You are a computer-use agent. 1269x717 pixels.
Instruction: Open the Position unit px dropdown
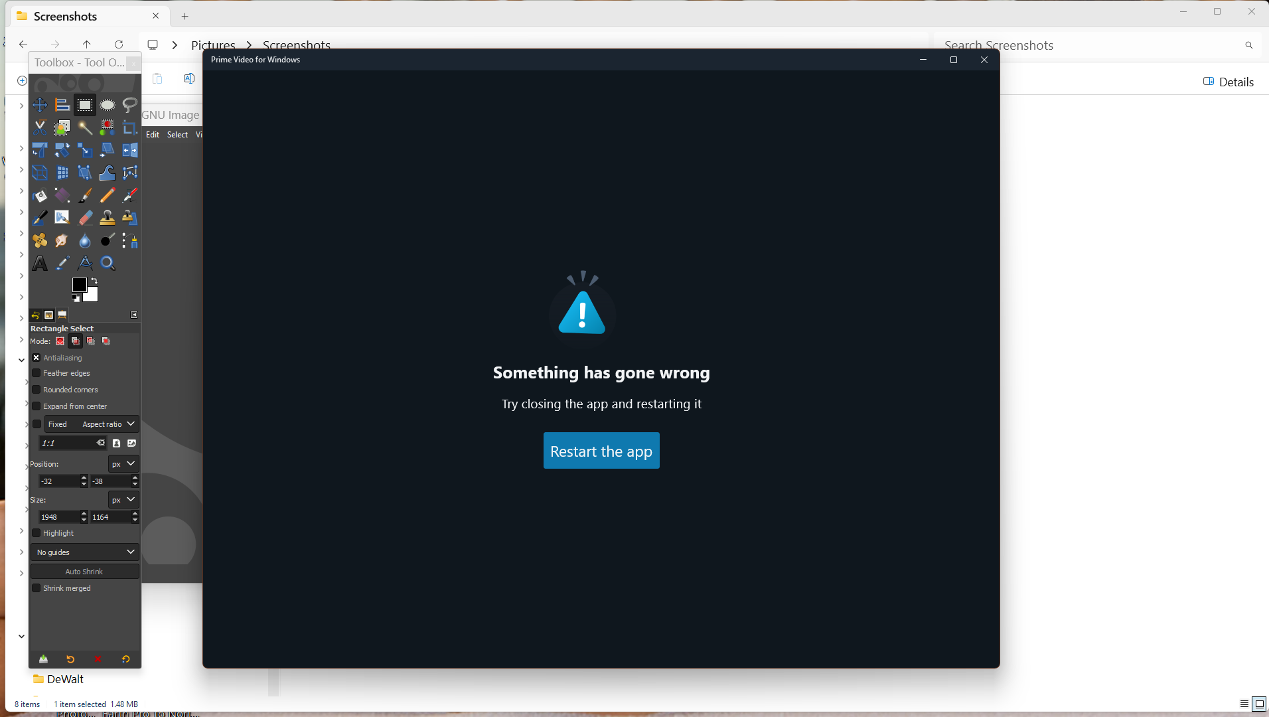(123, 464)
